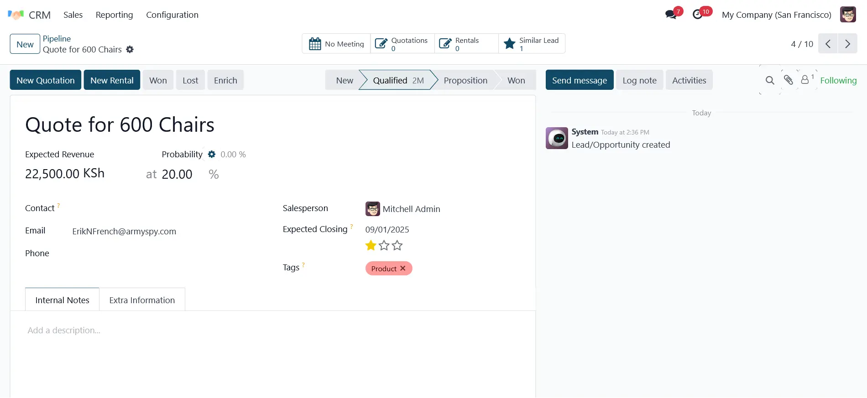Click the paperclip attachments icon
The height and width of the screenshot is (398, 867).
[788, 80]
